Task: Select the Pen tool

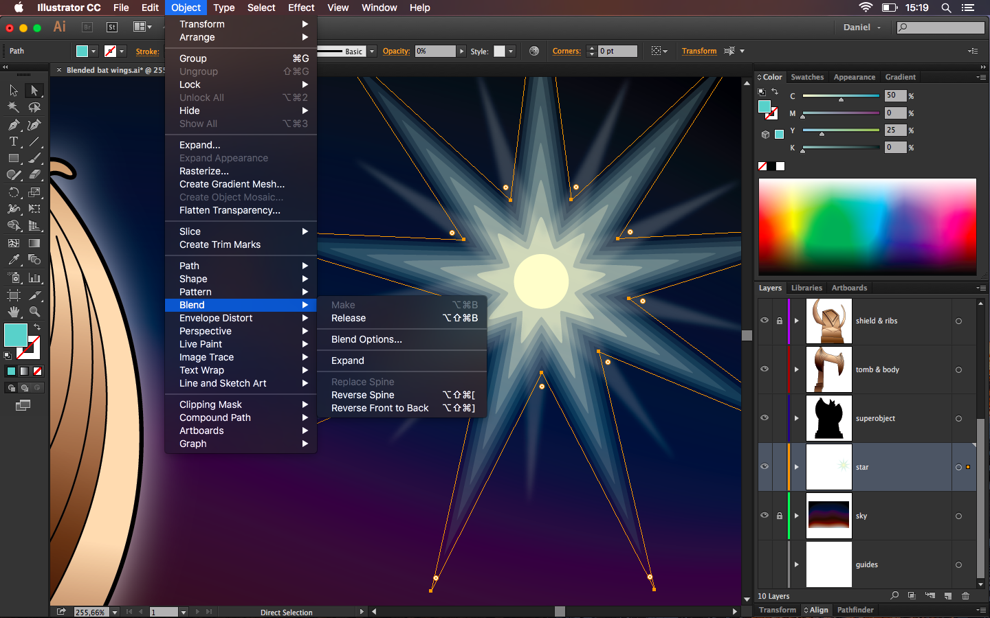Action: coord(14,125)
